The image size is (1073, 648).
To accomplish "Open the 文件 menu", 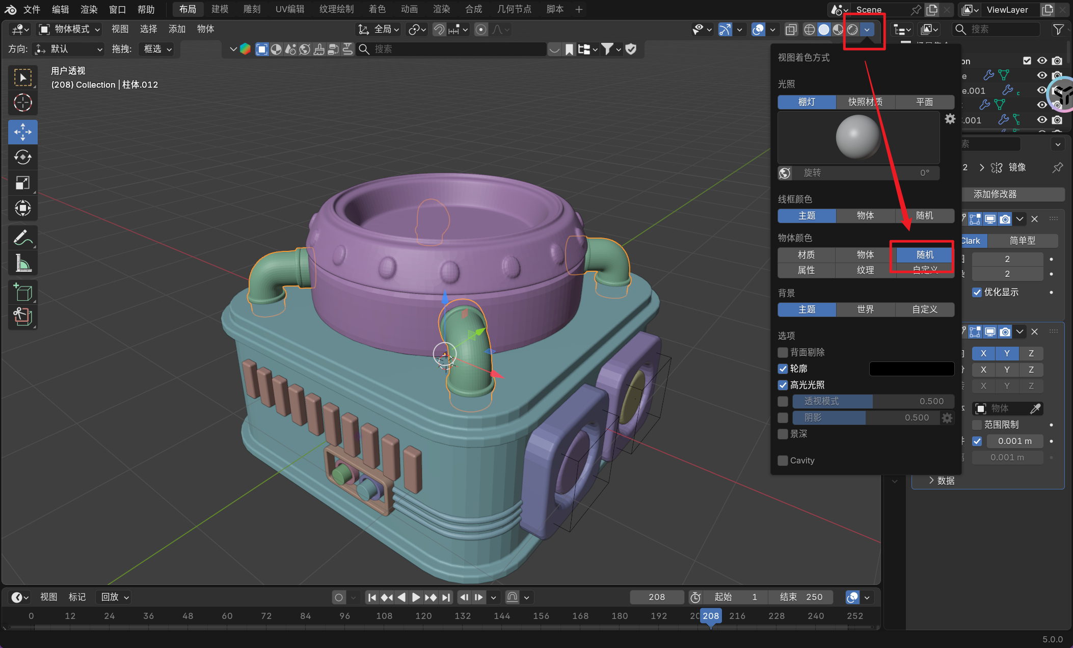I will [32, 9].
